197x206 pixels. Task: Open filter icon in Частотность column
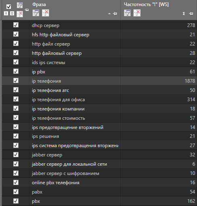(x=127, y=13)
